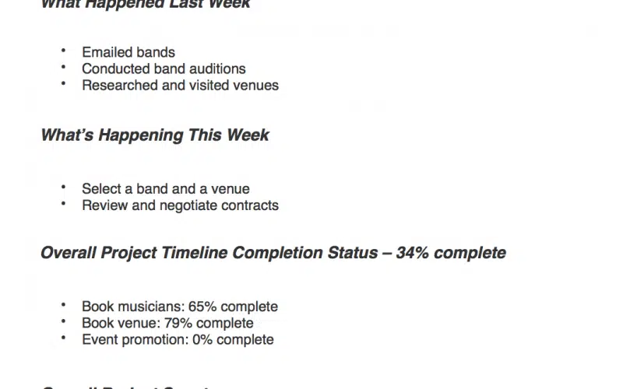
Task: Click the 'Conducted band auditions' line
Action: tap(164, 69)
